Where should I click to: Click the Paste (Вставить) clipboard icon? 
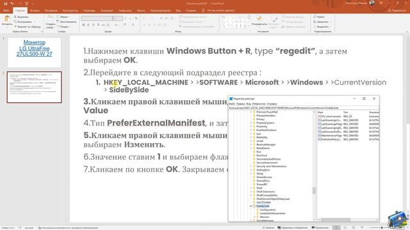pyautogui.click(x=7, y=19)
